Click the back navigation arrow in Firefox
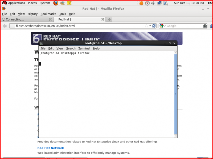The image size is (213, 159). click(4, 26)
